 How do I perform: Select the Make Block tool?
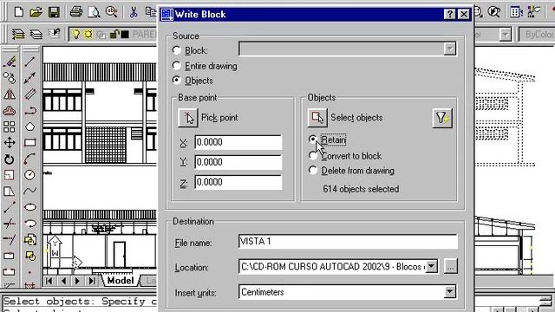click(x=30, y=256)
